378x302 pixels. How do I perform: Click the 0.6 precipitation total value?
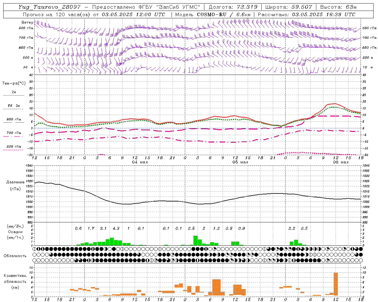78,228
